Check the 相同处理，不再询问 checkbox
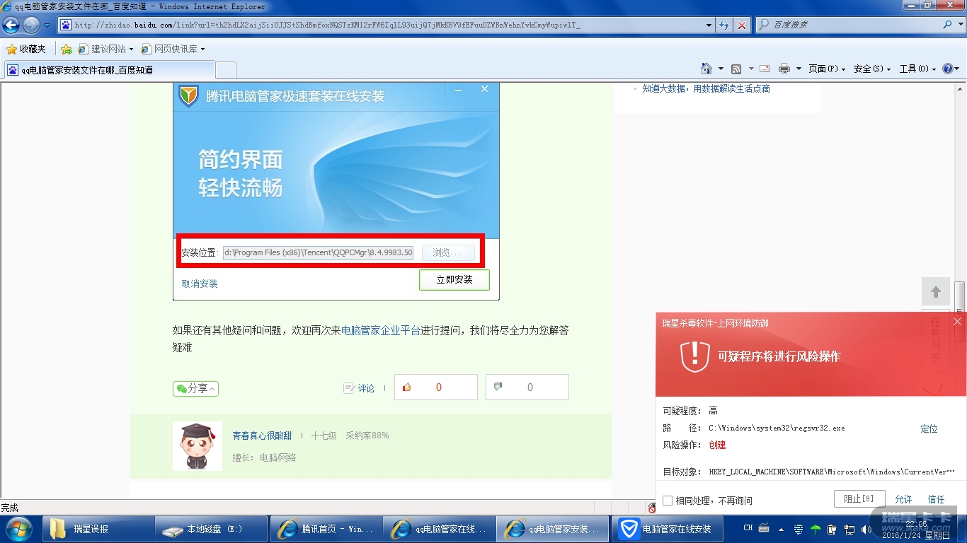Image resolution: width=967 pixels, height=543 pixels. click(667, 501)
